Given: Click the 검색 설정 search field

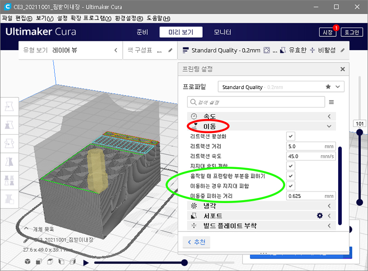Looking at the screenshot, I should tap(256, 102).
